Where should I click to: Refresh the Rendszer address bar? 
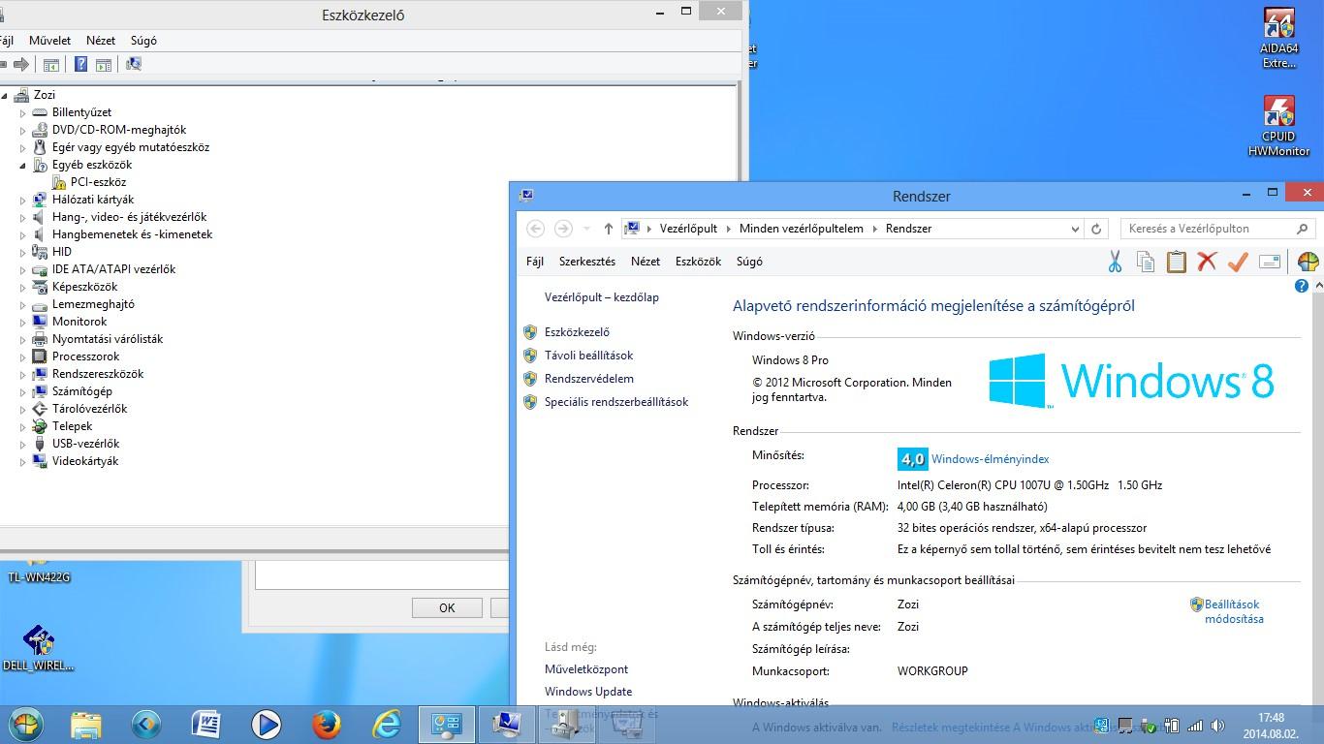coord(1096,229)
